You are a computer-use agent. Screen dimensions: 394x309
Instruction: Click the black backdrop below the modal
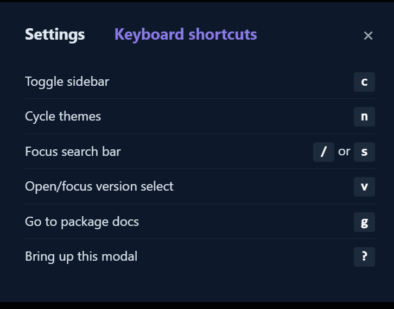(197, 305)
